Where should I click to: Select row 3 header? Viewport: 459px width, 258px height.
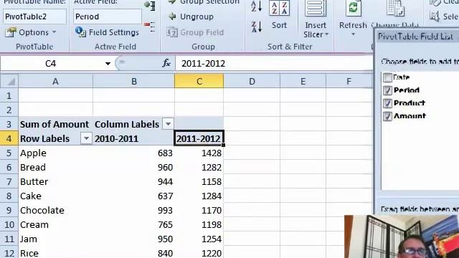pyautogui.click(x=9, y=124)
